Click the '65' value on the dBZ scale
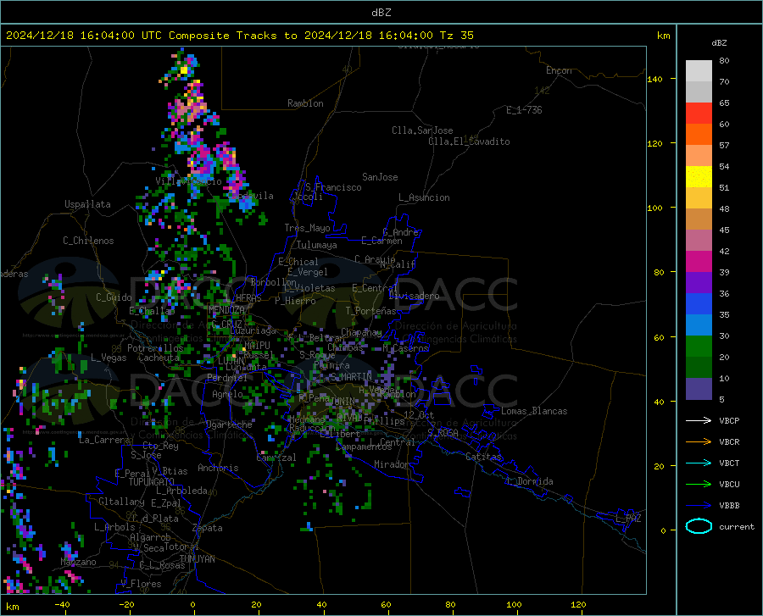This screenshot has height=616, width=763. (724, 103)
